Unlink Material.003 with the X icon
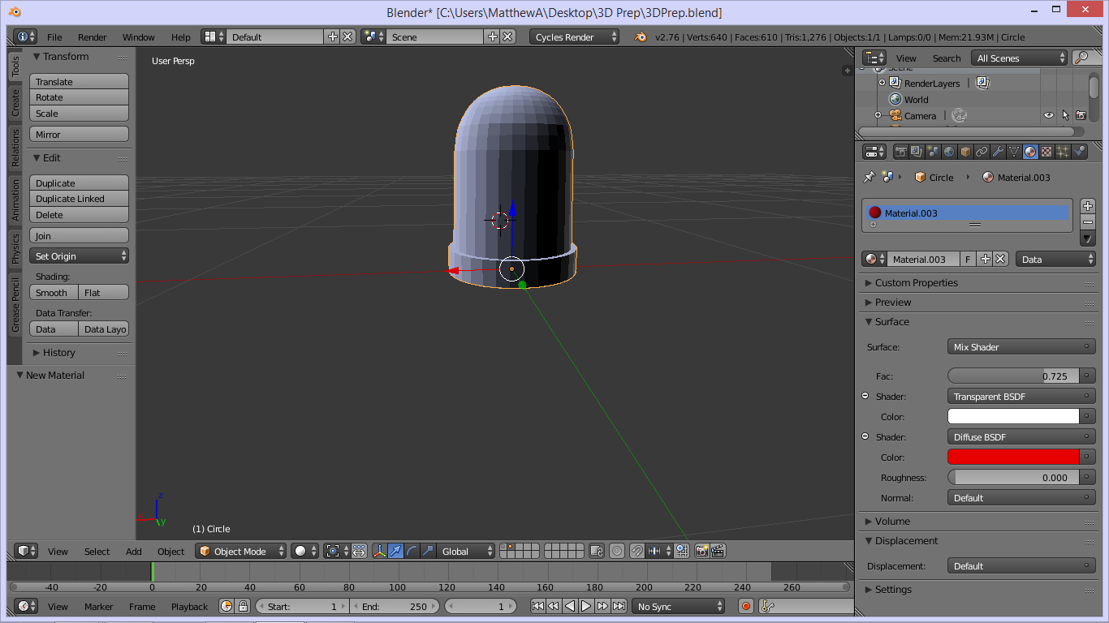The width and height of the screenshot is (1109, 623). pos(1000,260)
